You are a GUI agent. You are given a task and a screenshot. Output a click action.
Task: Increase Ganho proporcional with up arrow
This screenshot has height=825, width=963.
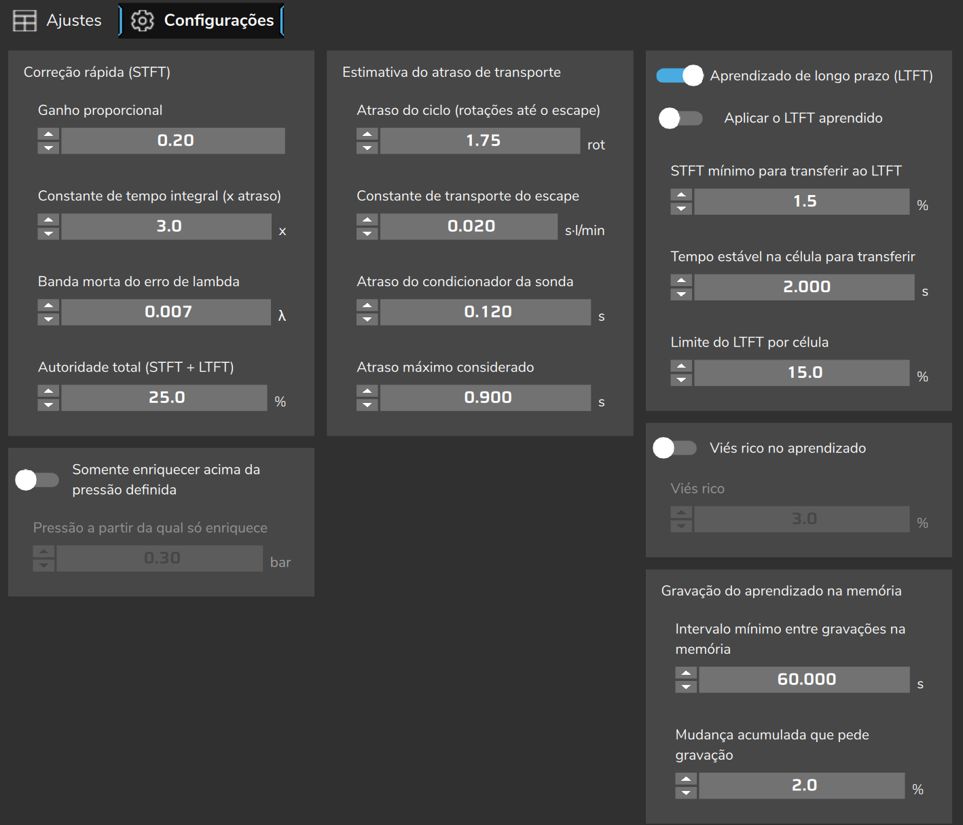(x=48, y=134)
